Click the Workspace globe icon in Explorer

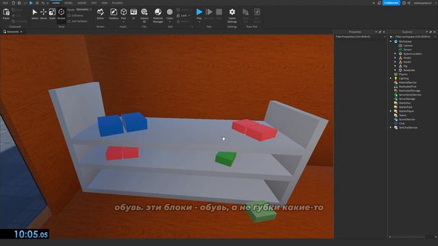click(x=396, y=41)
